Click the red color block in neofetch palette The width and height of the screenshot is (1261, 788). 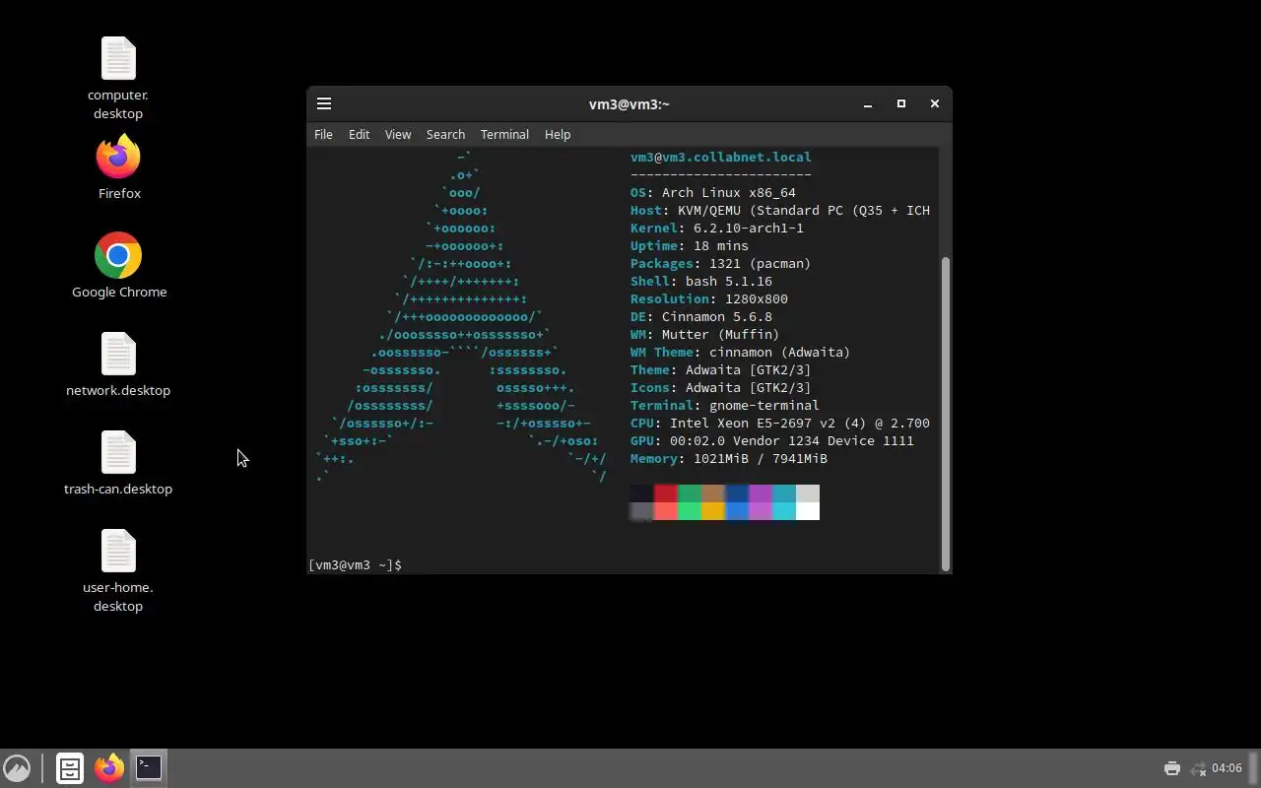pyautogui.click(x=666, y=493)
